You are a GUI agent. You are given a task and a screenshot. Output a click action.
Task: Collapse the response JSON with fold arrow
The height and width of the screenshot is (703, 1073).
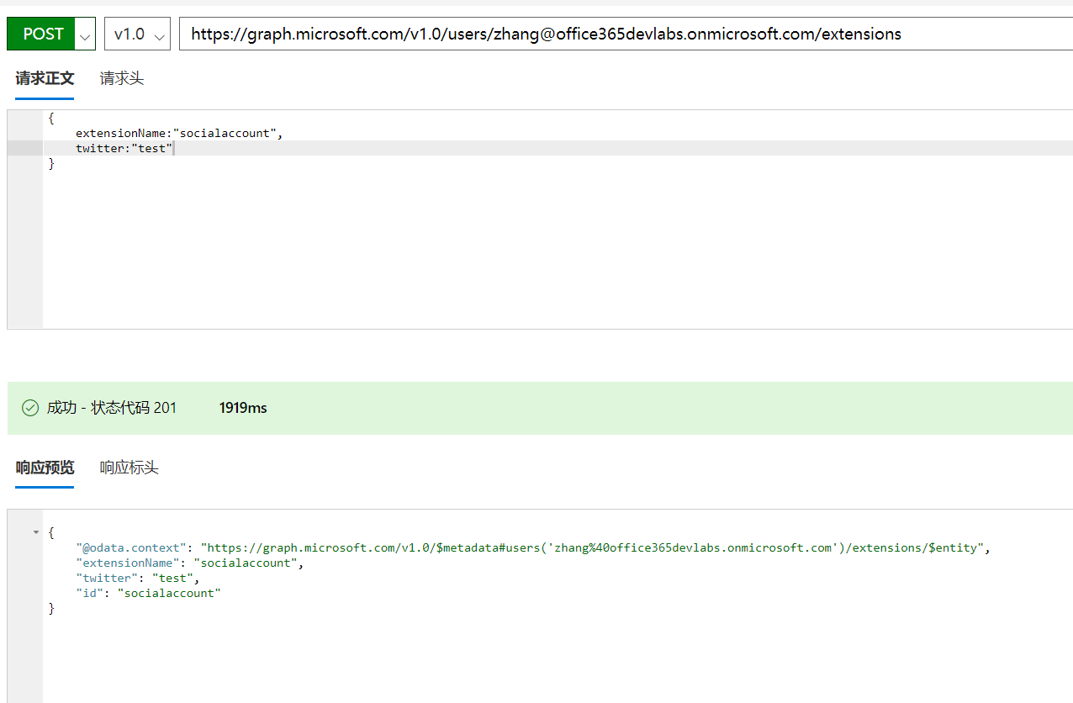[x=35, y=533]
